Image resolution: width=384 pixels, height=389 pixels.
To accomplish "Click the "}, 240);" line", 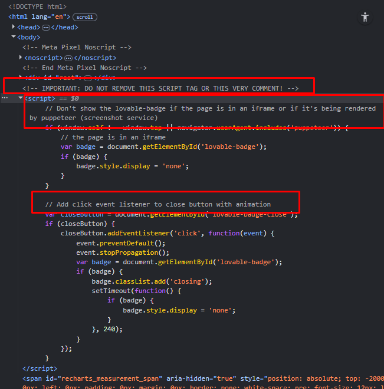I will pyautogui.click(x=107, y=329).
